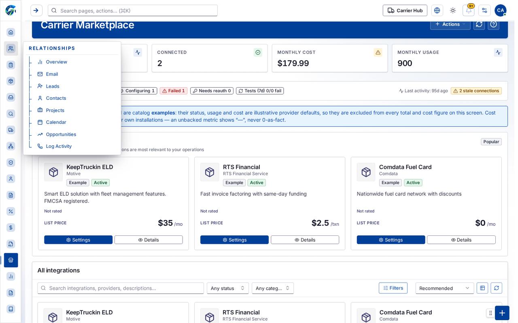Expand sidebar with the arrow button
The image size is (518, 323).
pyautogui.click(x=36, y=10)
